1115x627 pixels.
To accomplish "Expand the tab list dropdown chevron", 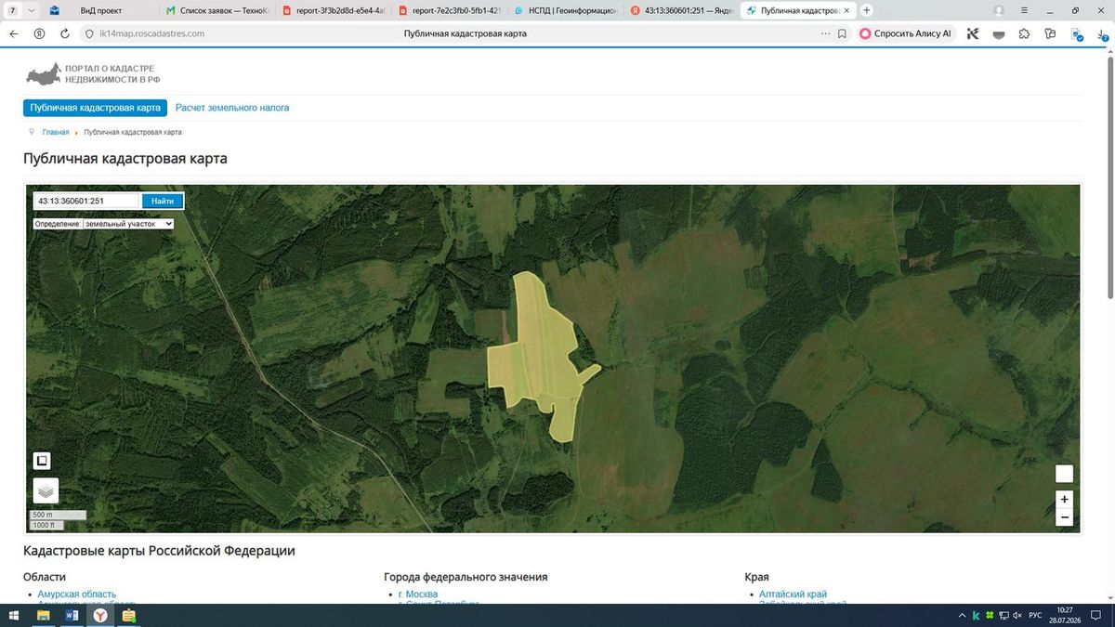I will 33,10.
